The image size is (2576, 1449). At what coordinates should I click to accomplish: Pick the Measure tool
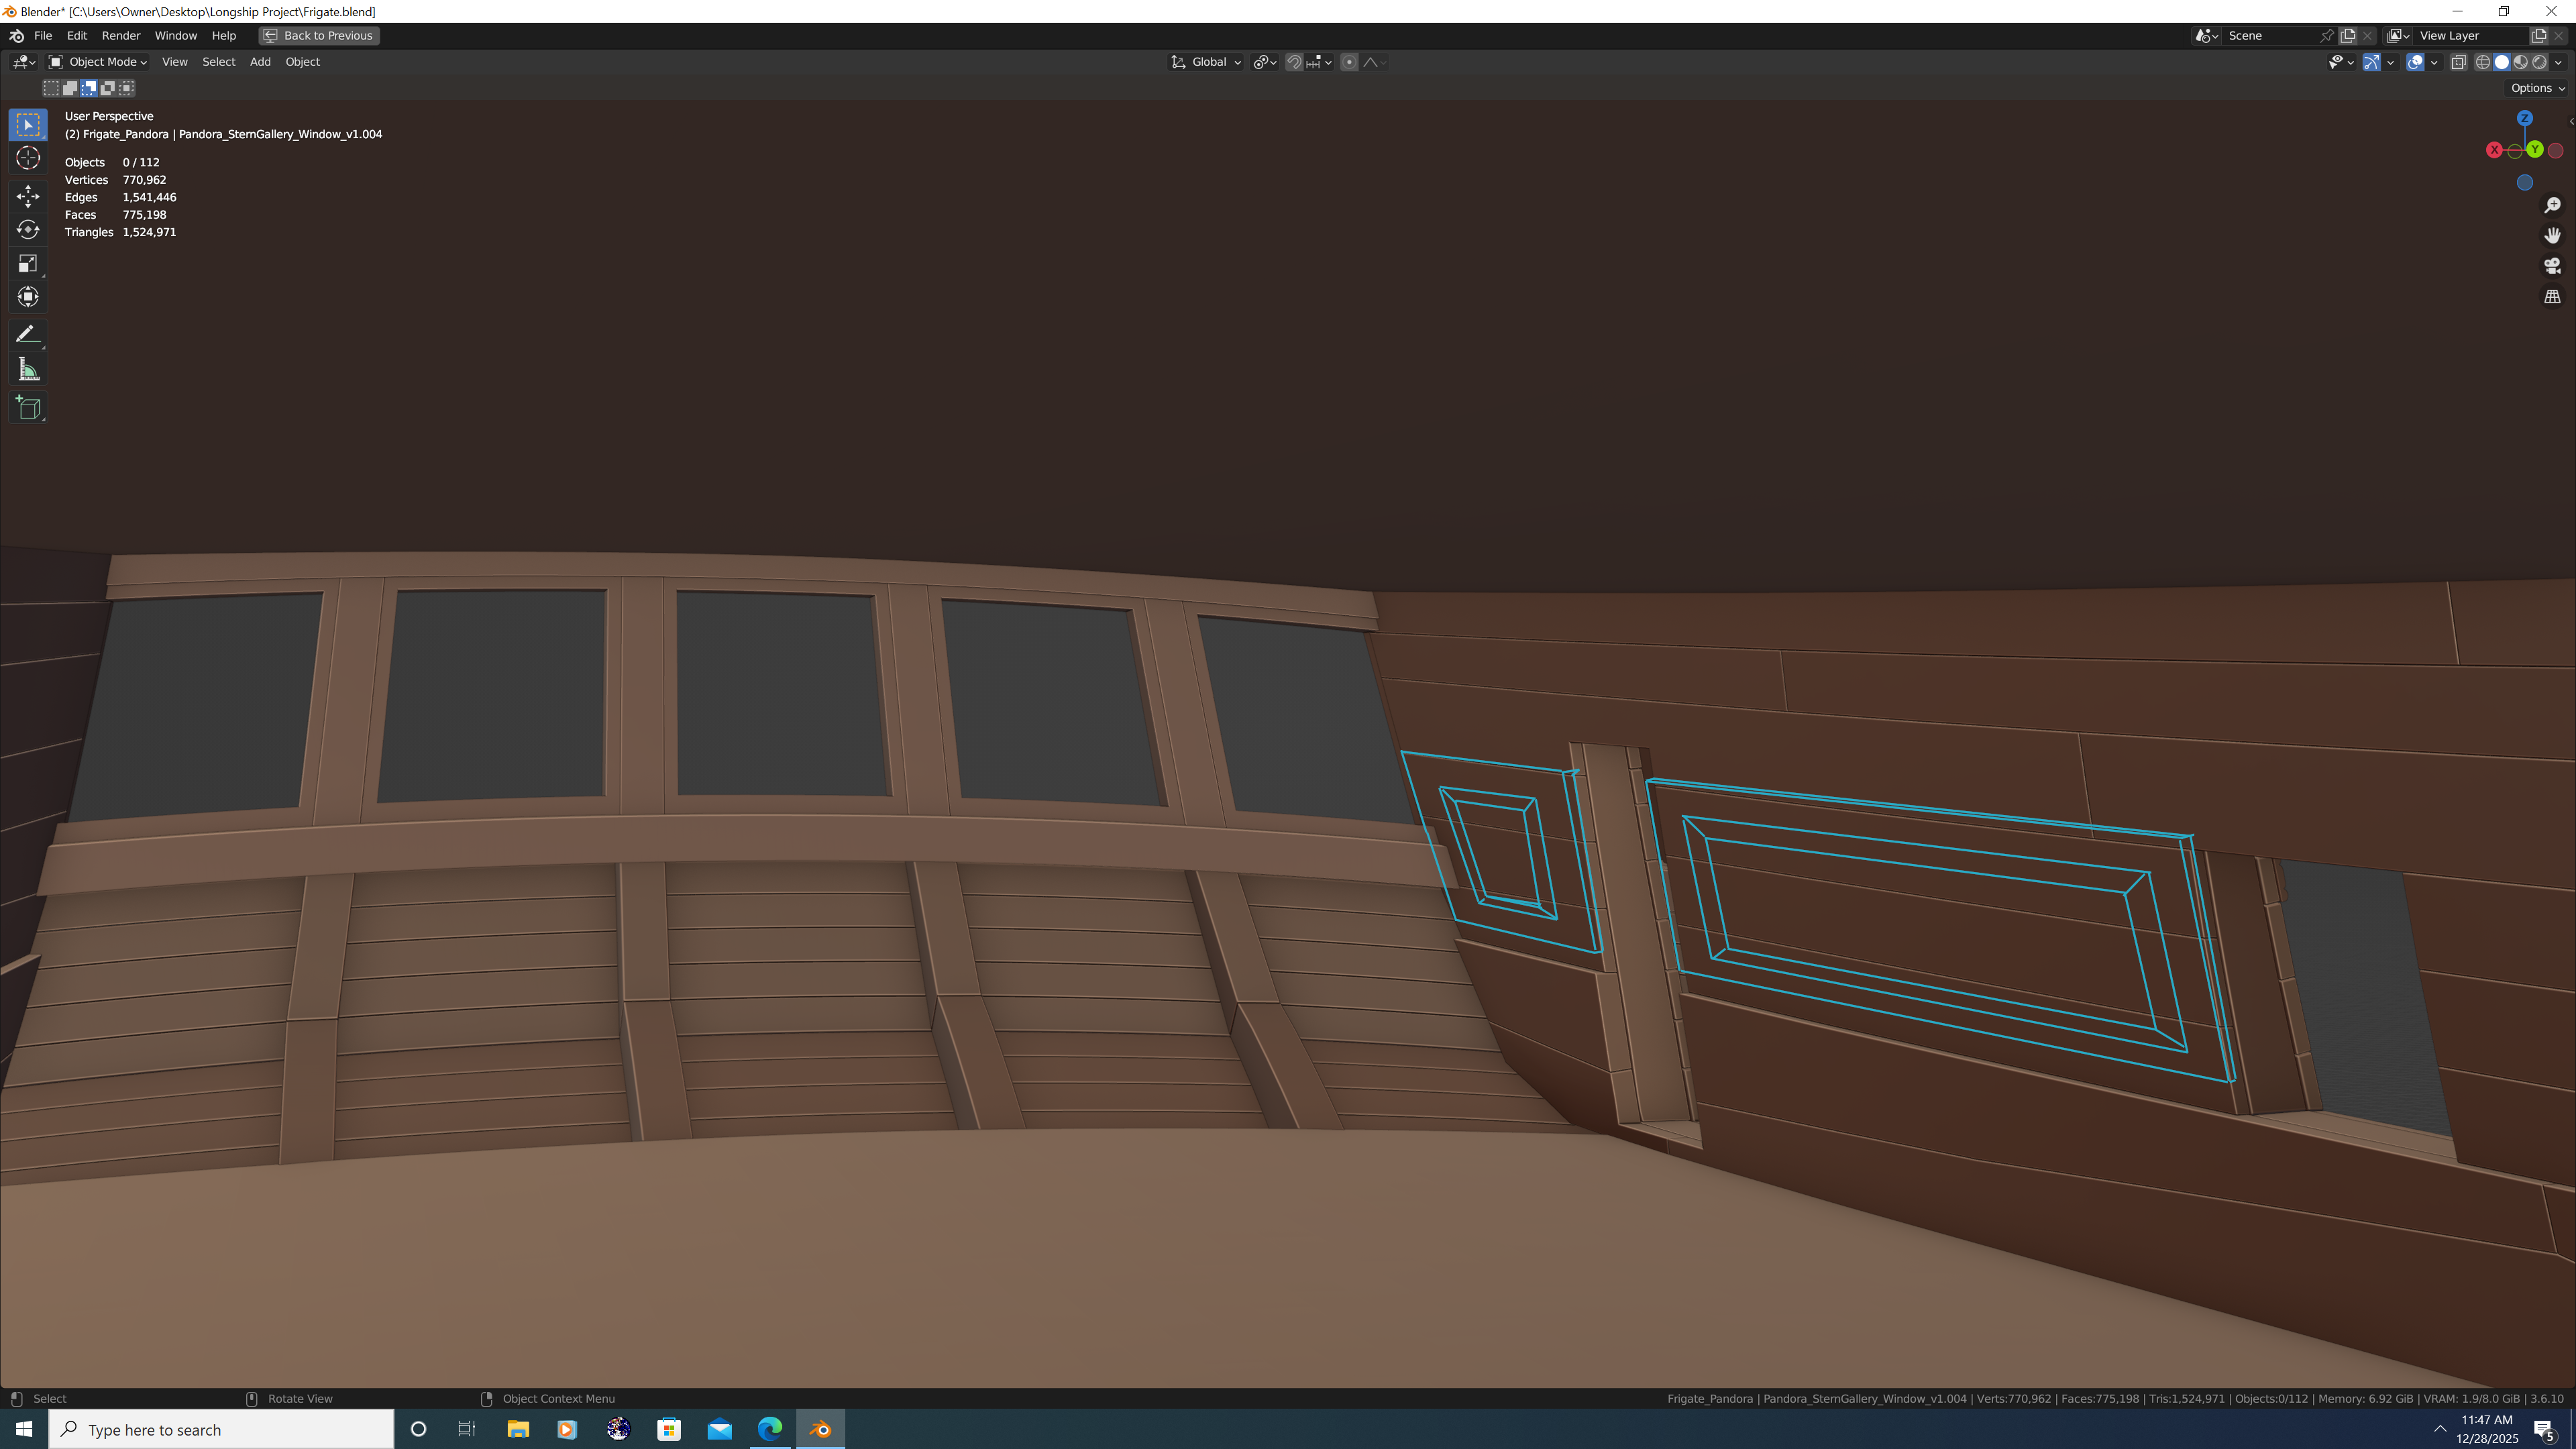pyautogui.click(x=28, y=370)
